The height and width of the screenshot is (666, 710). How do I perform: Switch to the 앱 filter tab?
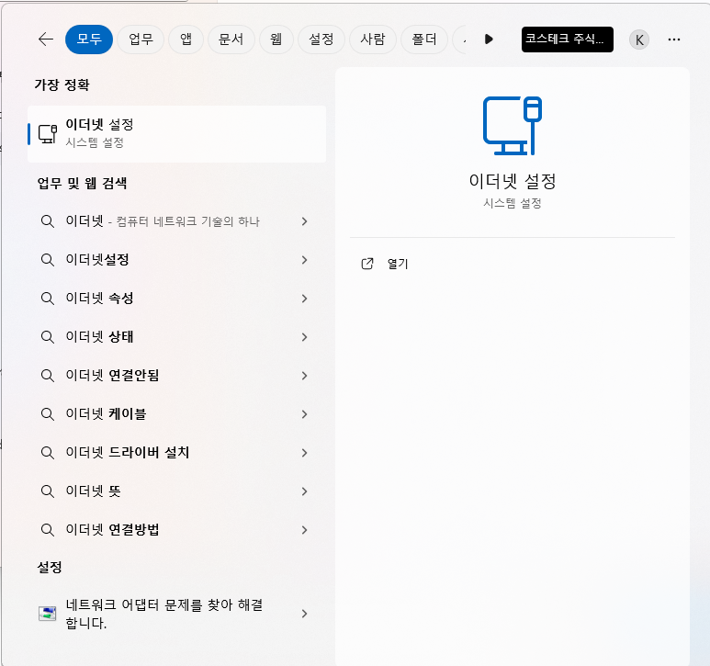pos(186,40)
